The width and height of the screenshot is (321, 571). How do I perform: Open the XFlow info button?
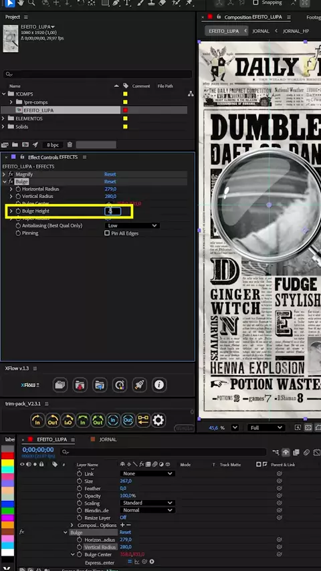[x=159, y=384]
